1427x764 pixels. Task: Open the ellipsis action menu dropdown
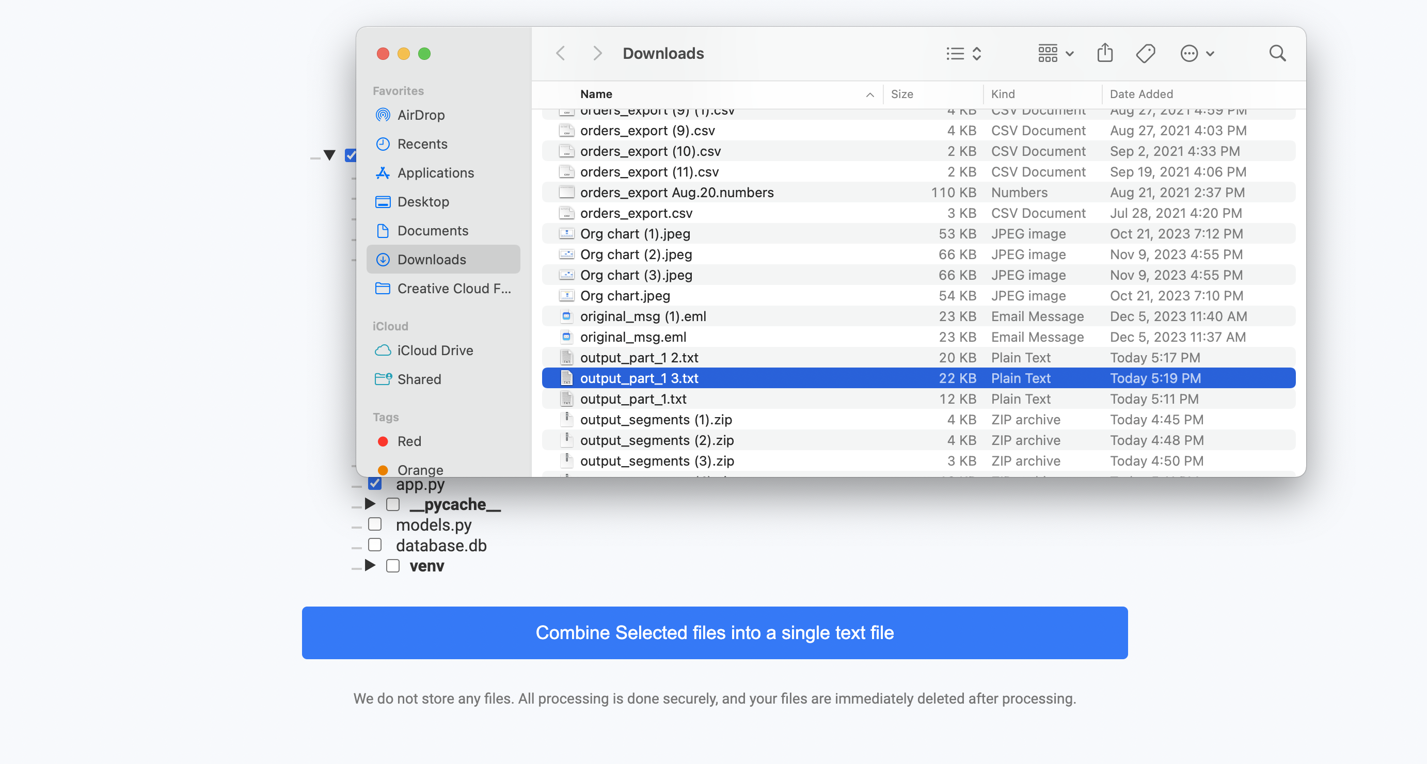coord(1197,53)
